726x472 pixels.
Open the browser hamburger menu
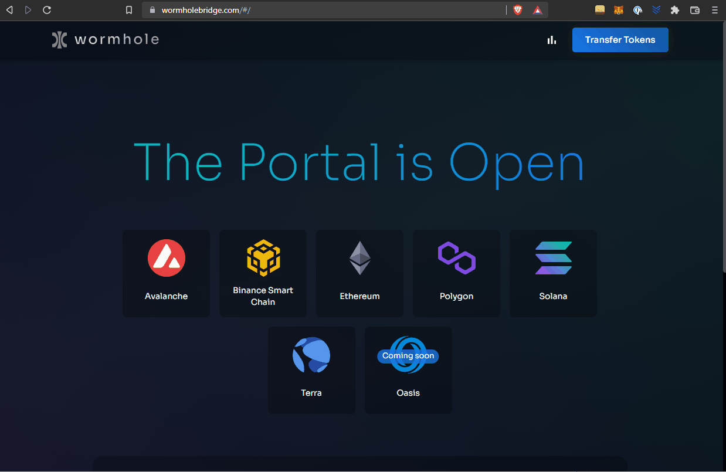pyautogui.click(x=714, y=10)
